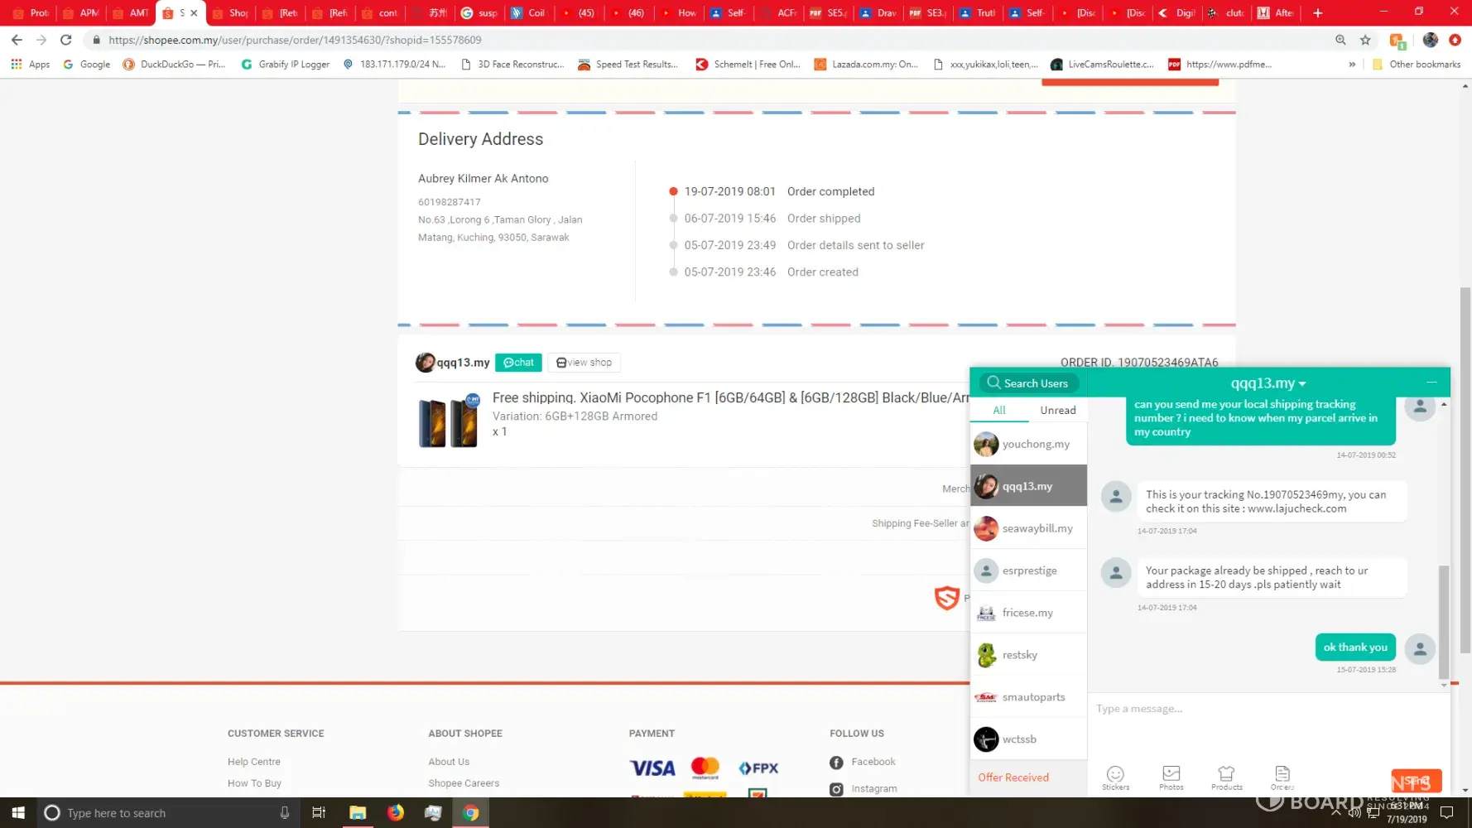The width and height of the screenshot is (1472, 828).
Task: Expand the hidden bookmarks overflow chevron
Action: 1352,64
